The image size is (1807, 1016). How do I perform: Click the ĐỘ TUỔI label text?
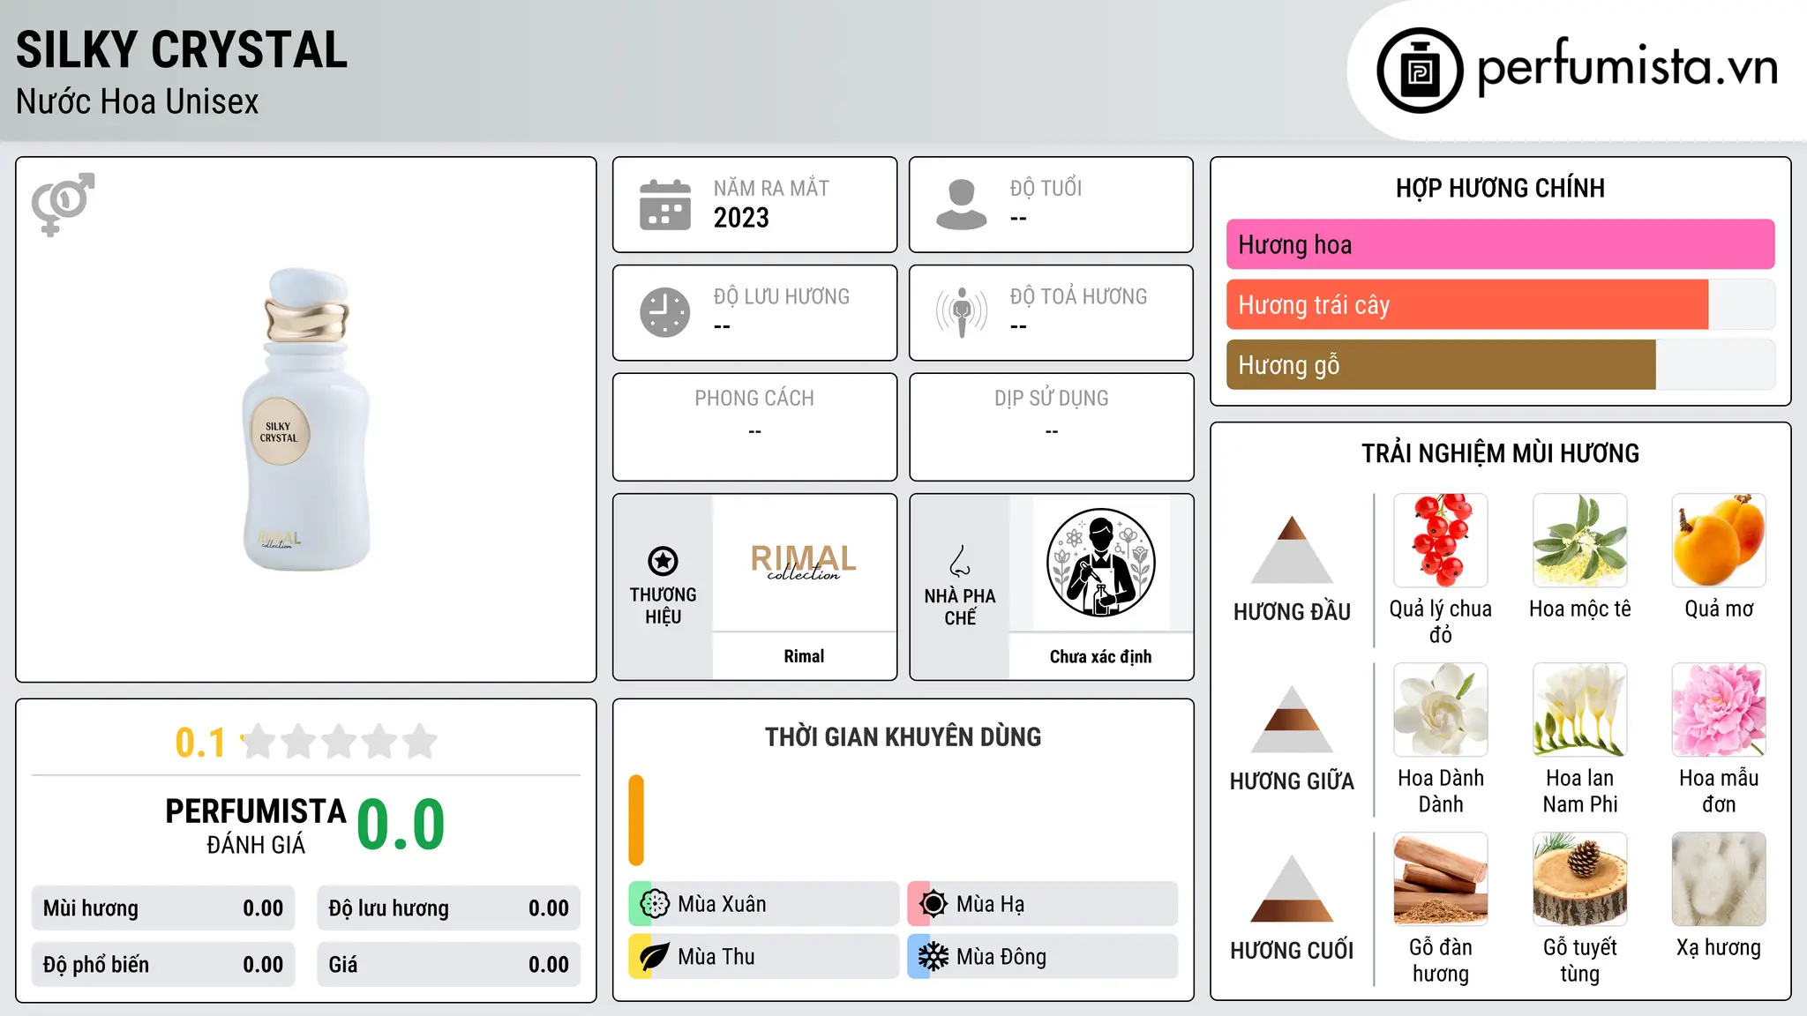(1046, 188)
